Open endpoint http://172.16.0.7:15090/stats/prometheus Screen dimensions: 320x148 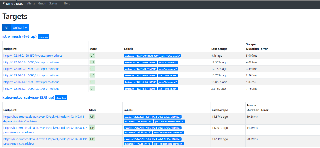click(x=31, y=69)
